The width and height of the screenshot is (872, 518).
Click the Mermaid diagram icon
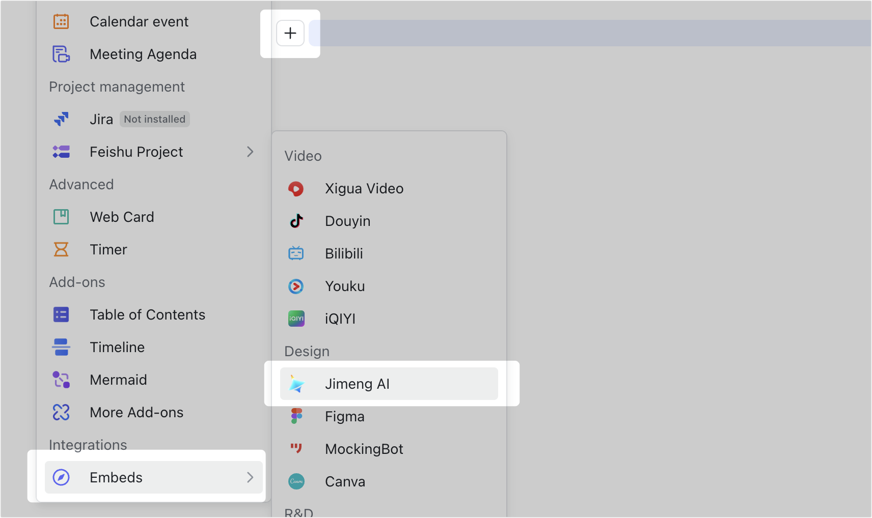pos(61,380)
